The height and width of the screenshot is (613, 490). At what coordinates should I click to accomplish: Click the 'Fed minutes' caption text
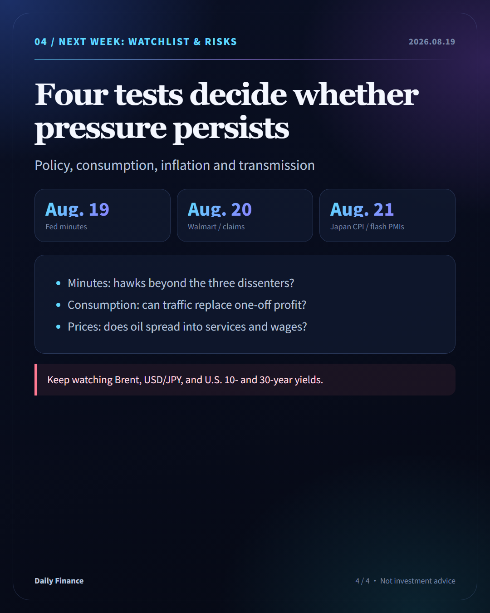[66, 227]
